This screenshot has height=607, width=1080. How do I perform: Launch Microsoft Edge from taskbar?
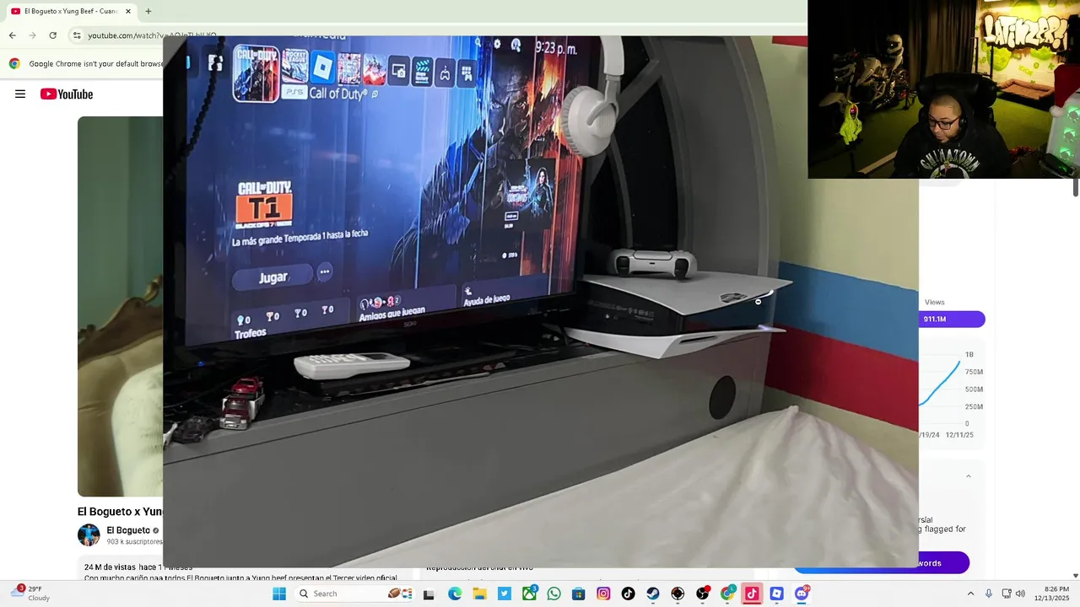455,594
